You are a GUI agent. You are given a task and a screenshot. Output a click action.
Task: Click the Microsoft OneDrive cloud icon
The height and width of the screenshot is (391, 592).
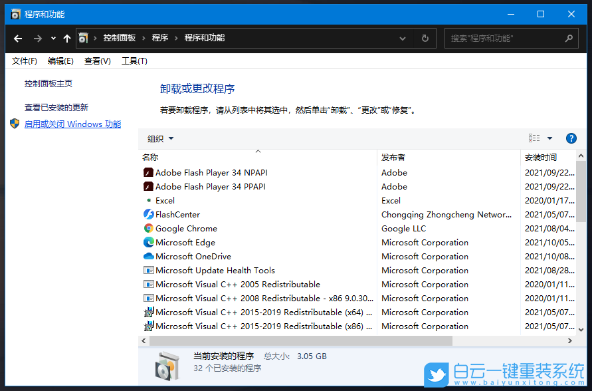pos(148,256)
